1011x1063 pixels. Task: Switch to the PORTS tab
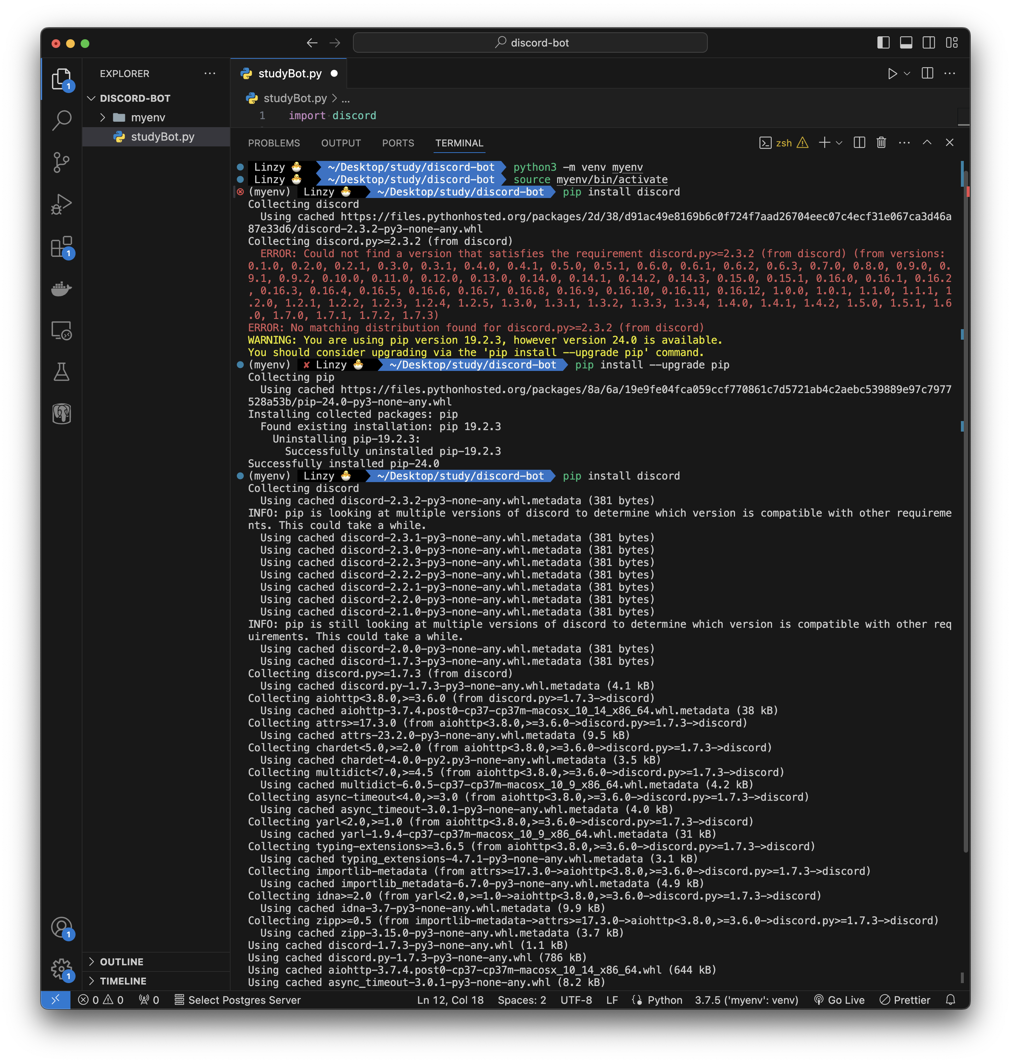(398, 143)
